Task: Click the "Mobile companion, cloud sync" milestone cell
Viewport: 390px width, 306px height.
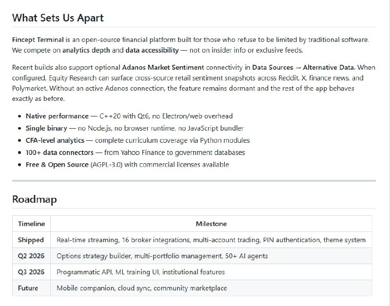Action: point(141,288)
